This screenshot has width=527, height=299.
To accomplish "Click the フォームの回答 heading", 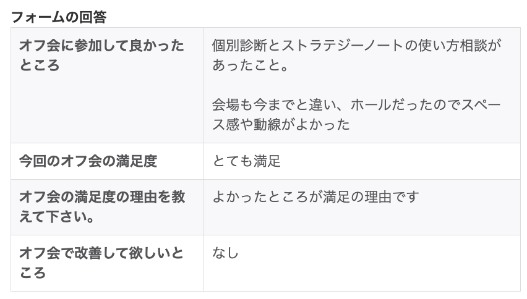I will (x=59, y=17).
